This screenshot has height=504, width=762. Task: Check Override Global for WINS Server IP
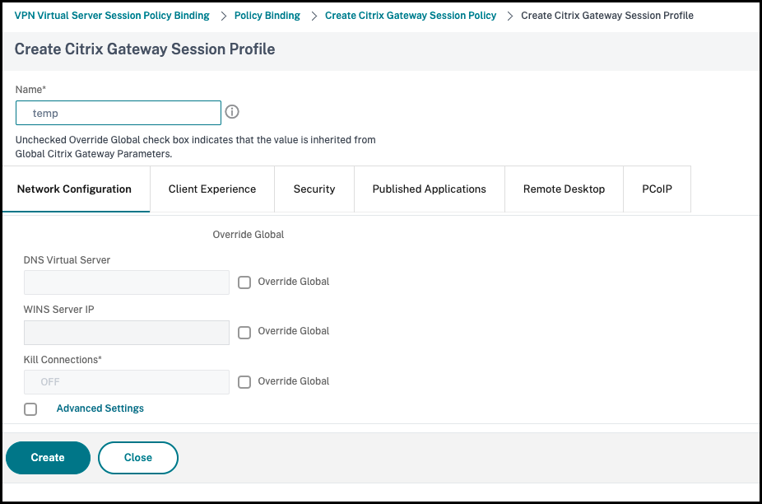[x=244, y=333]
